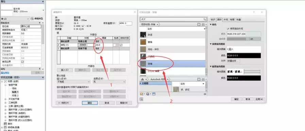Click 帮助(H) in the edit assembly dialog

pyautogui.click(x=124, y=103)
